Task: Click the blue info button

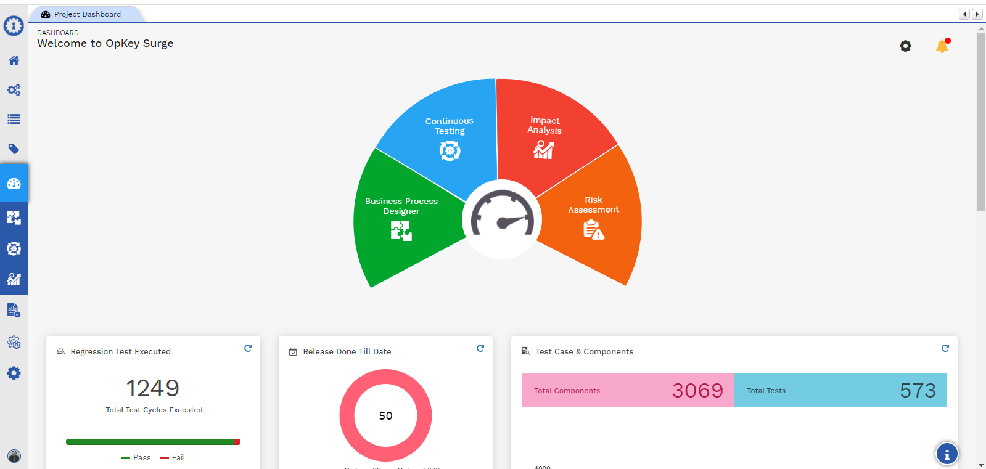Action: click(x=947, y=454)
